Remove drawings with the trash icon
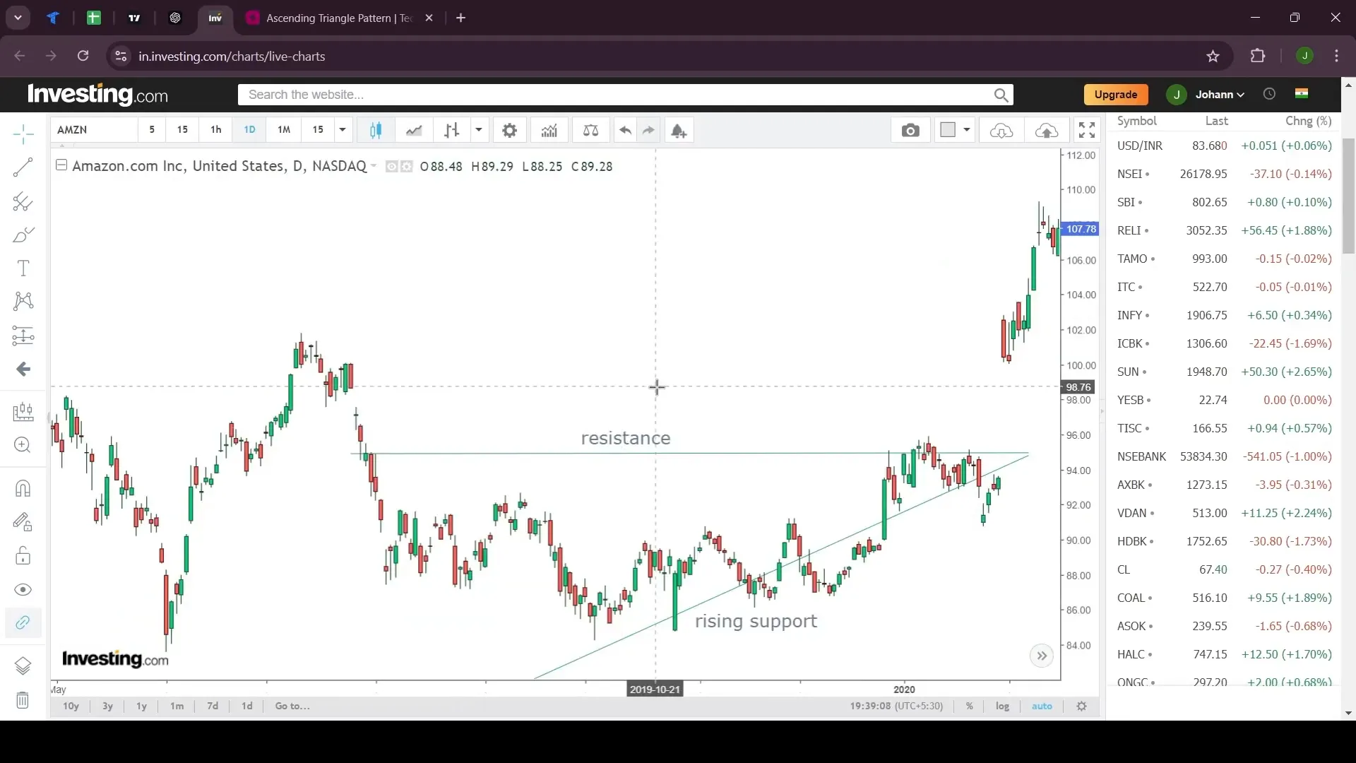This screenshot has width=1356, height=763. pos(23,700)
